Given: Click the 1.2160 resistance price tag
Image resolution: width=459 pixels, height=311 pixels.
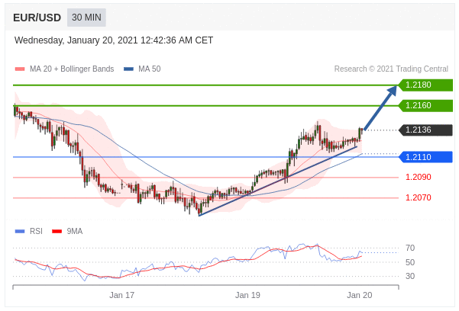Looking at the screenshot, I should pyautogui.click(x=425, y=105).
